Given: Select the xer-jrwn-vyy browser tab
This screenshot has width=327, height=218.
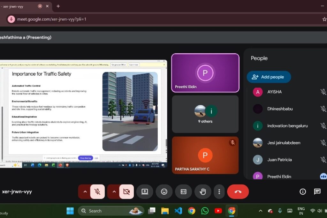Looking at the screenshot, I should pos(16,6).
